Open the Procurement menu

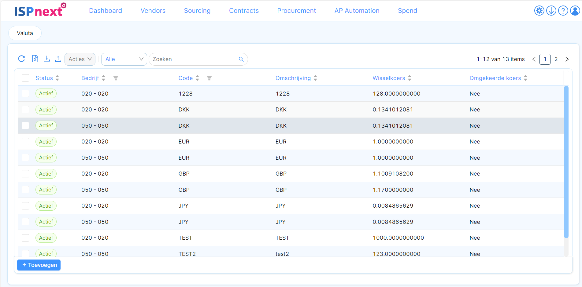tap(296, 11)
